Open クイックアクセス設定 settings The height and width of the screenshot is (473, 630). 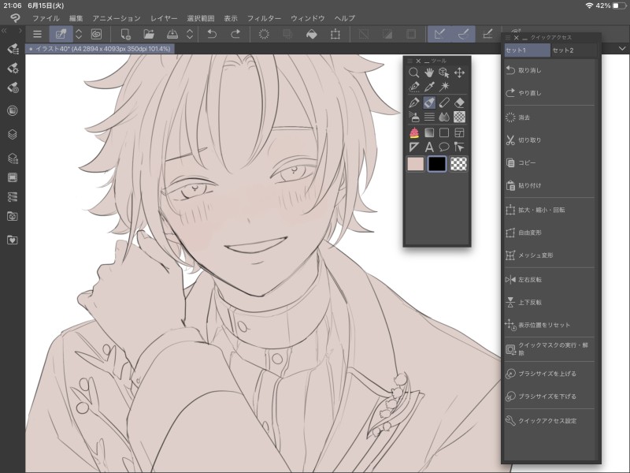(x=549, y=421)
